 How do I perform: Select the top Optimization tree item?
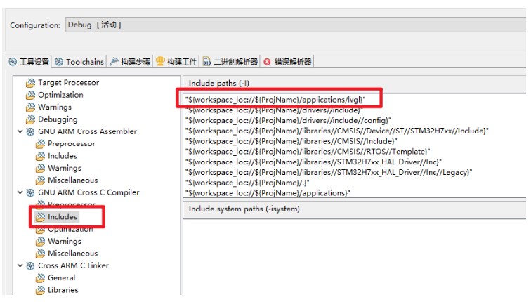[60, 95]
